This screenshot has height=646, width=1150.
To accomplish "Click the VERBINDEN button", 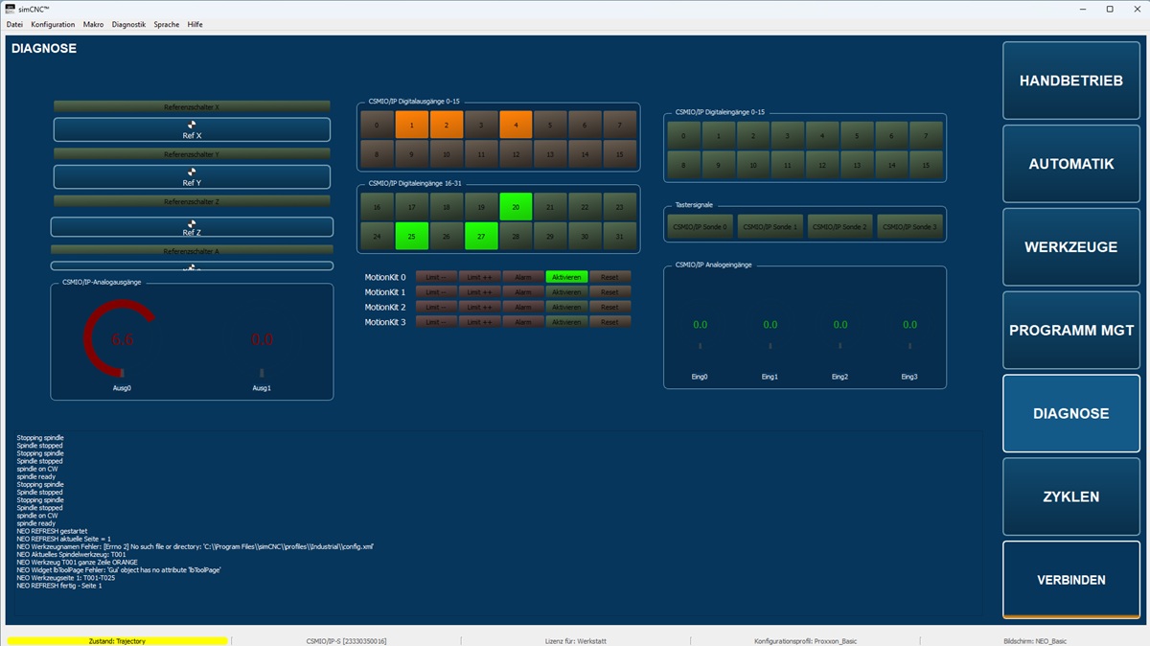I will point(1070,580).
